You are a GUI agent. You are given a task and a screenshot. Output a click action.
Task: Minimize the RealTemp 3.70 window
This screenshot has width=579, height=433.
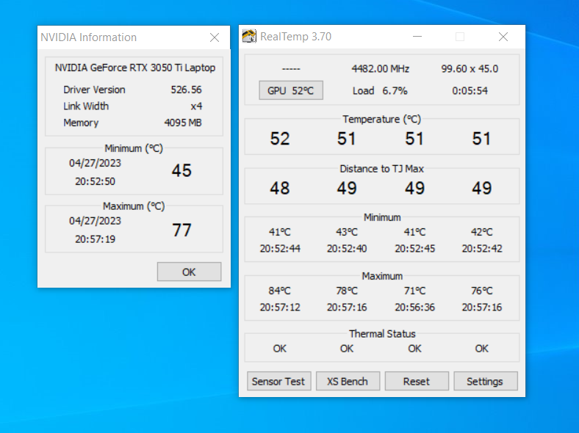click(417, 37)
